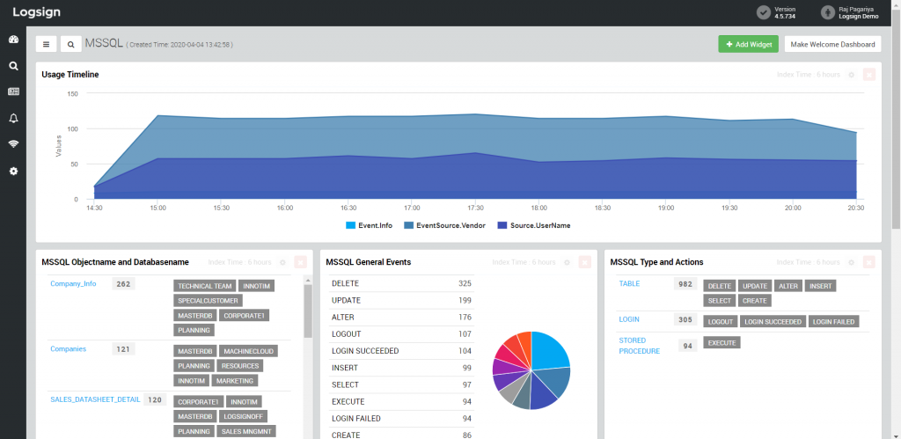Toggle Event.Info legend series

pyautogui.click(x=369, y=225)
